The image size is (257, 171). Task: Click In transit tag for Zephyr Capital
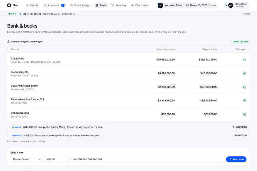(x=16, y=127)
